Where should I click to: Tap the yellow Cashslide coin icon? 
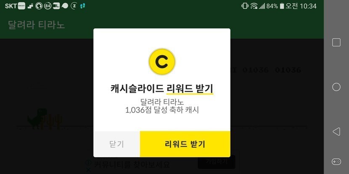[162, 62]
